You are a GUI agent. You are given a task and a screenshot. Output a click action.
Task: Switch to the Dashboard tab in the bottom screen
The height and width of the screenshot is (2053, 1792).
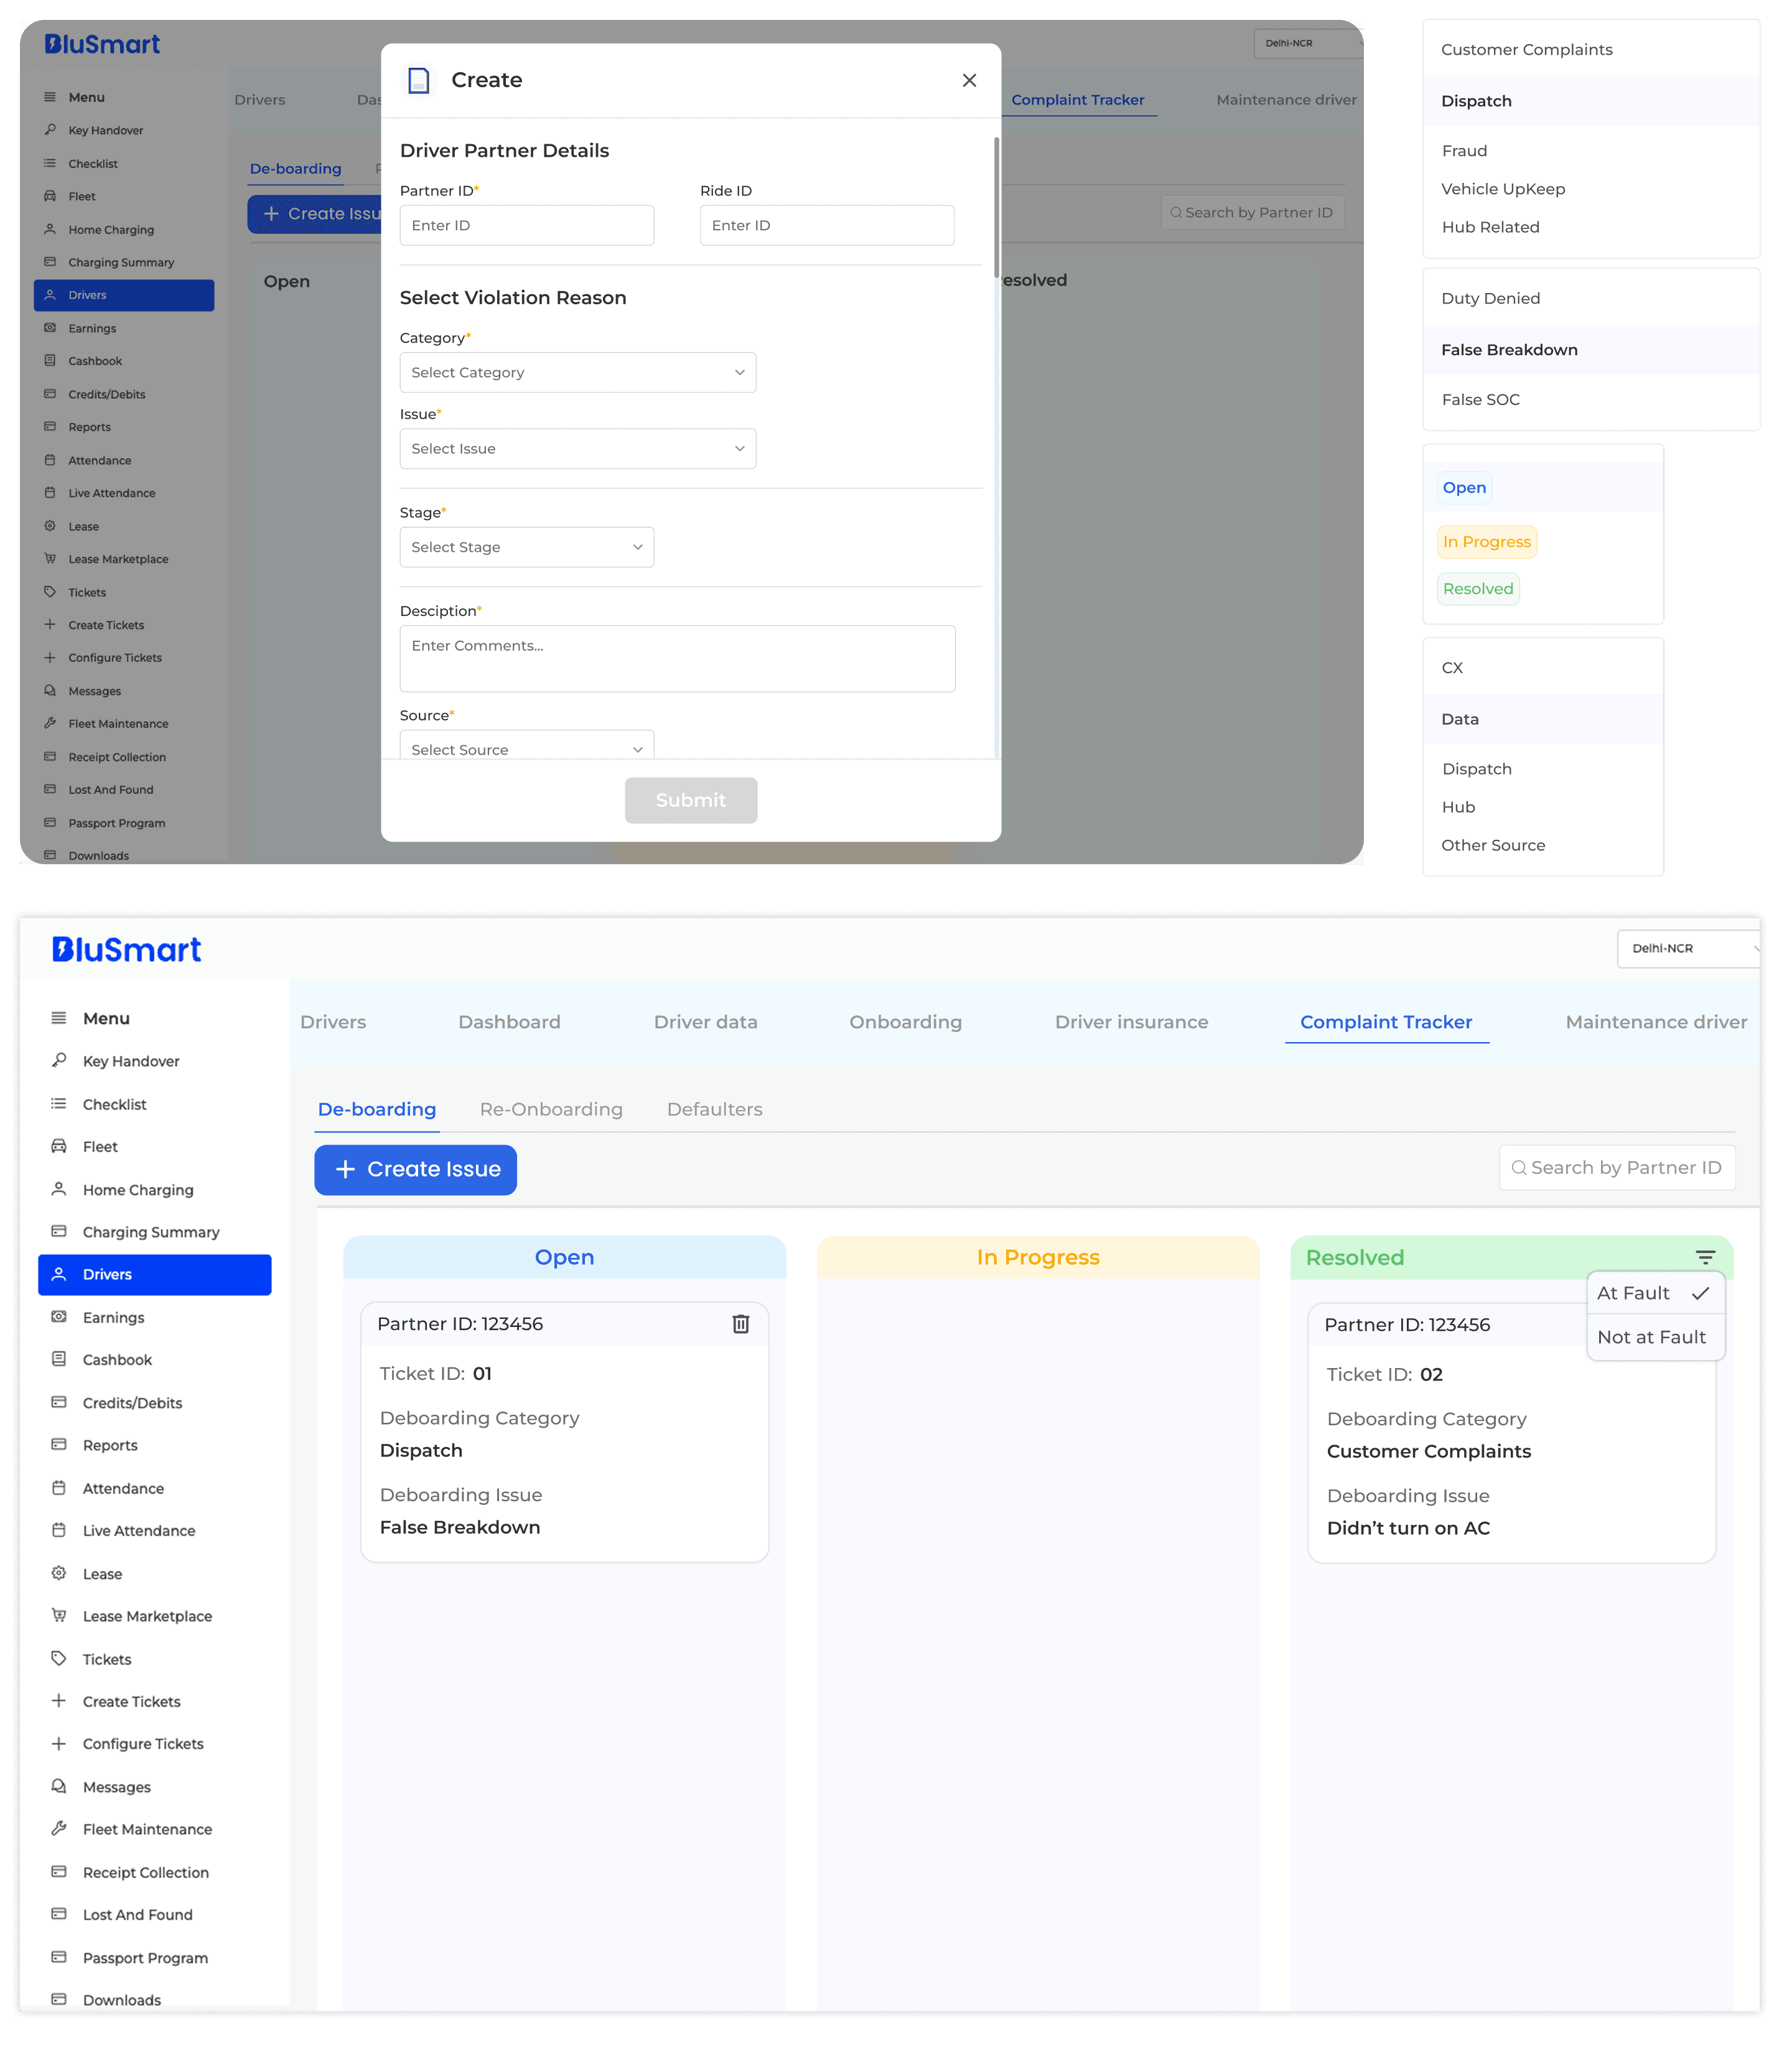[x=509, y=1022]
